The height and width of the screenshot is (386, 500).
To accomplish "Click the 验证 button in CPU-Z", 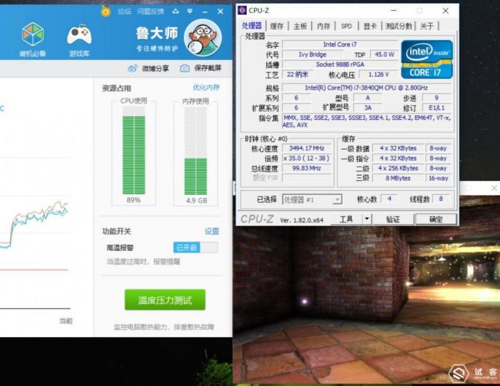I will tap(393, 219).
